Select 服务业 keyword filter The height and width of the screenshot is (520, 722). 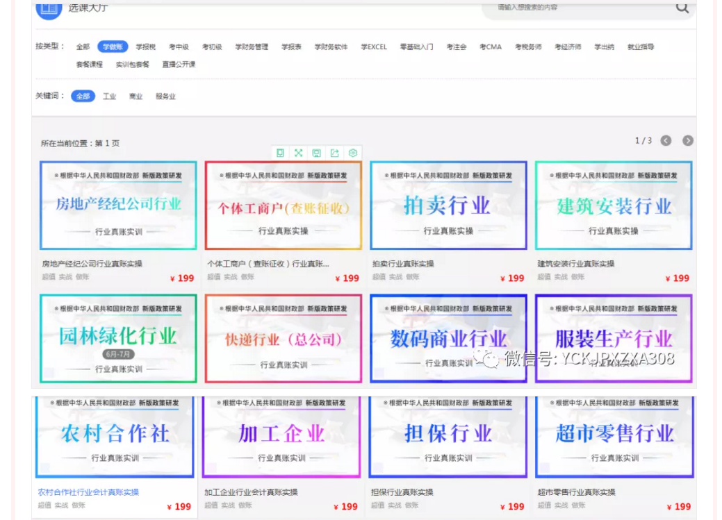pos(165,97)
